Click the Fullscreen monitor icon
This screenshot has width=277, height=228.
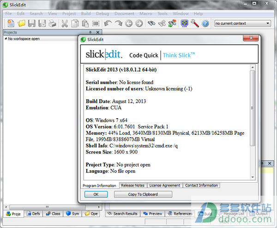pos(184,24)
